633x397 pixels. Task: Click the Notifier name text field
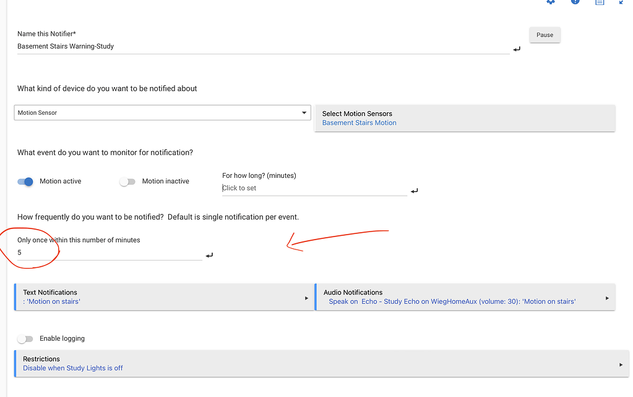point(262,46)
